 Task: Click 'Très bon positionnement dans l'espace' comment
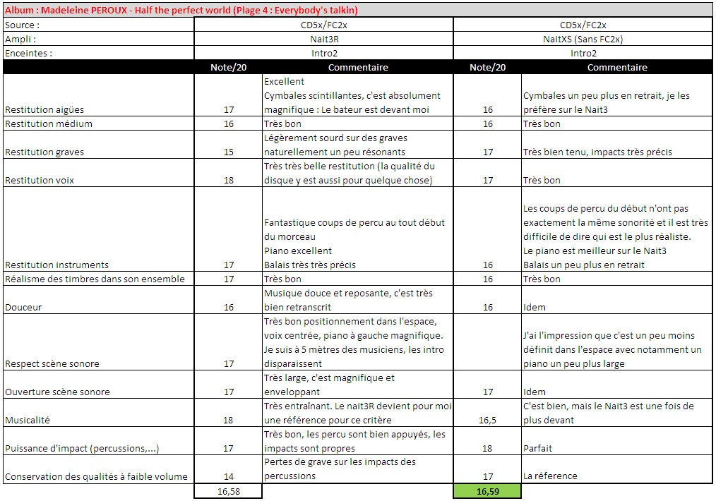(357, 342)
